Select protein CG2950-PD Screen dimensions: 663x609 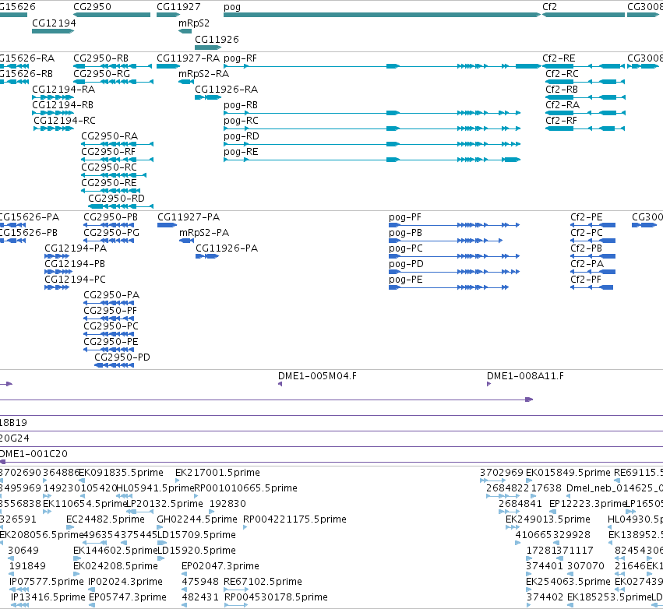115,365
